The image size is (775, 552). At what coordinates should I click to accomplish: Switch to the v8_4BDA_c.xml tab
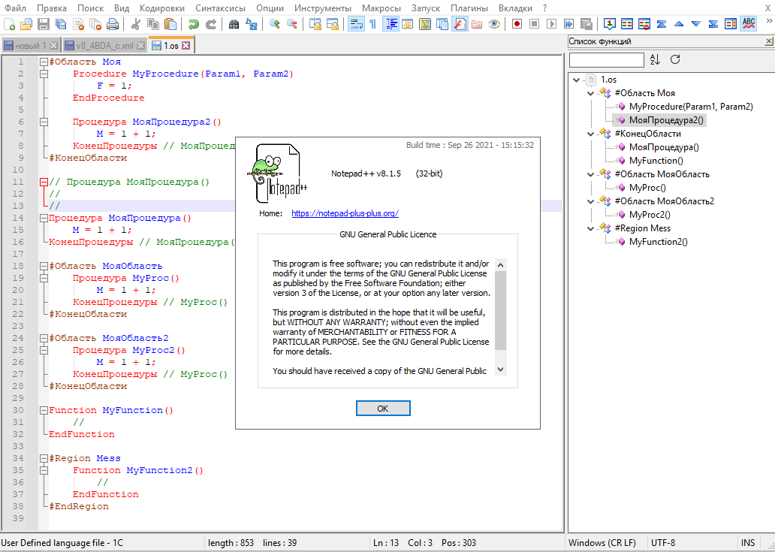pos(105,46)
